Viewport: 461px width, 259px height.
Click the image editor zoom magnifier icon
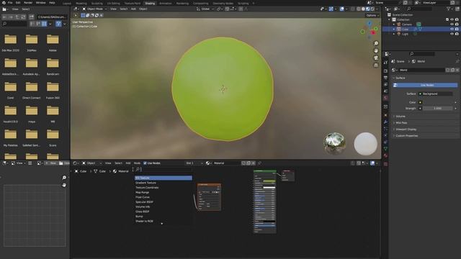point(64,178)
